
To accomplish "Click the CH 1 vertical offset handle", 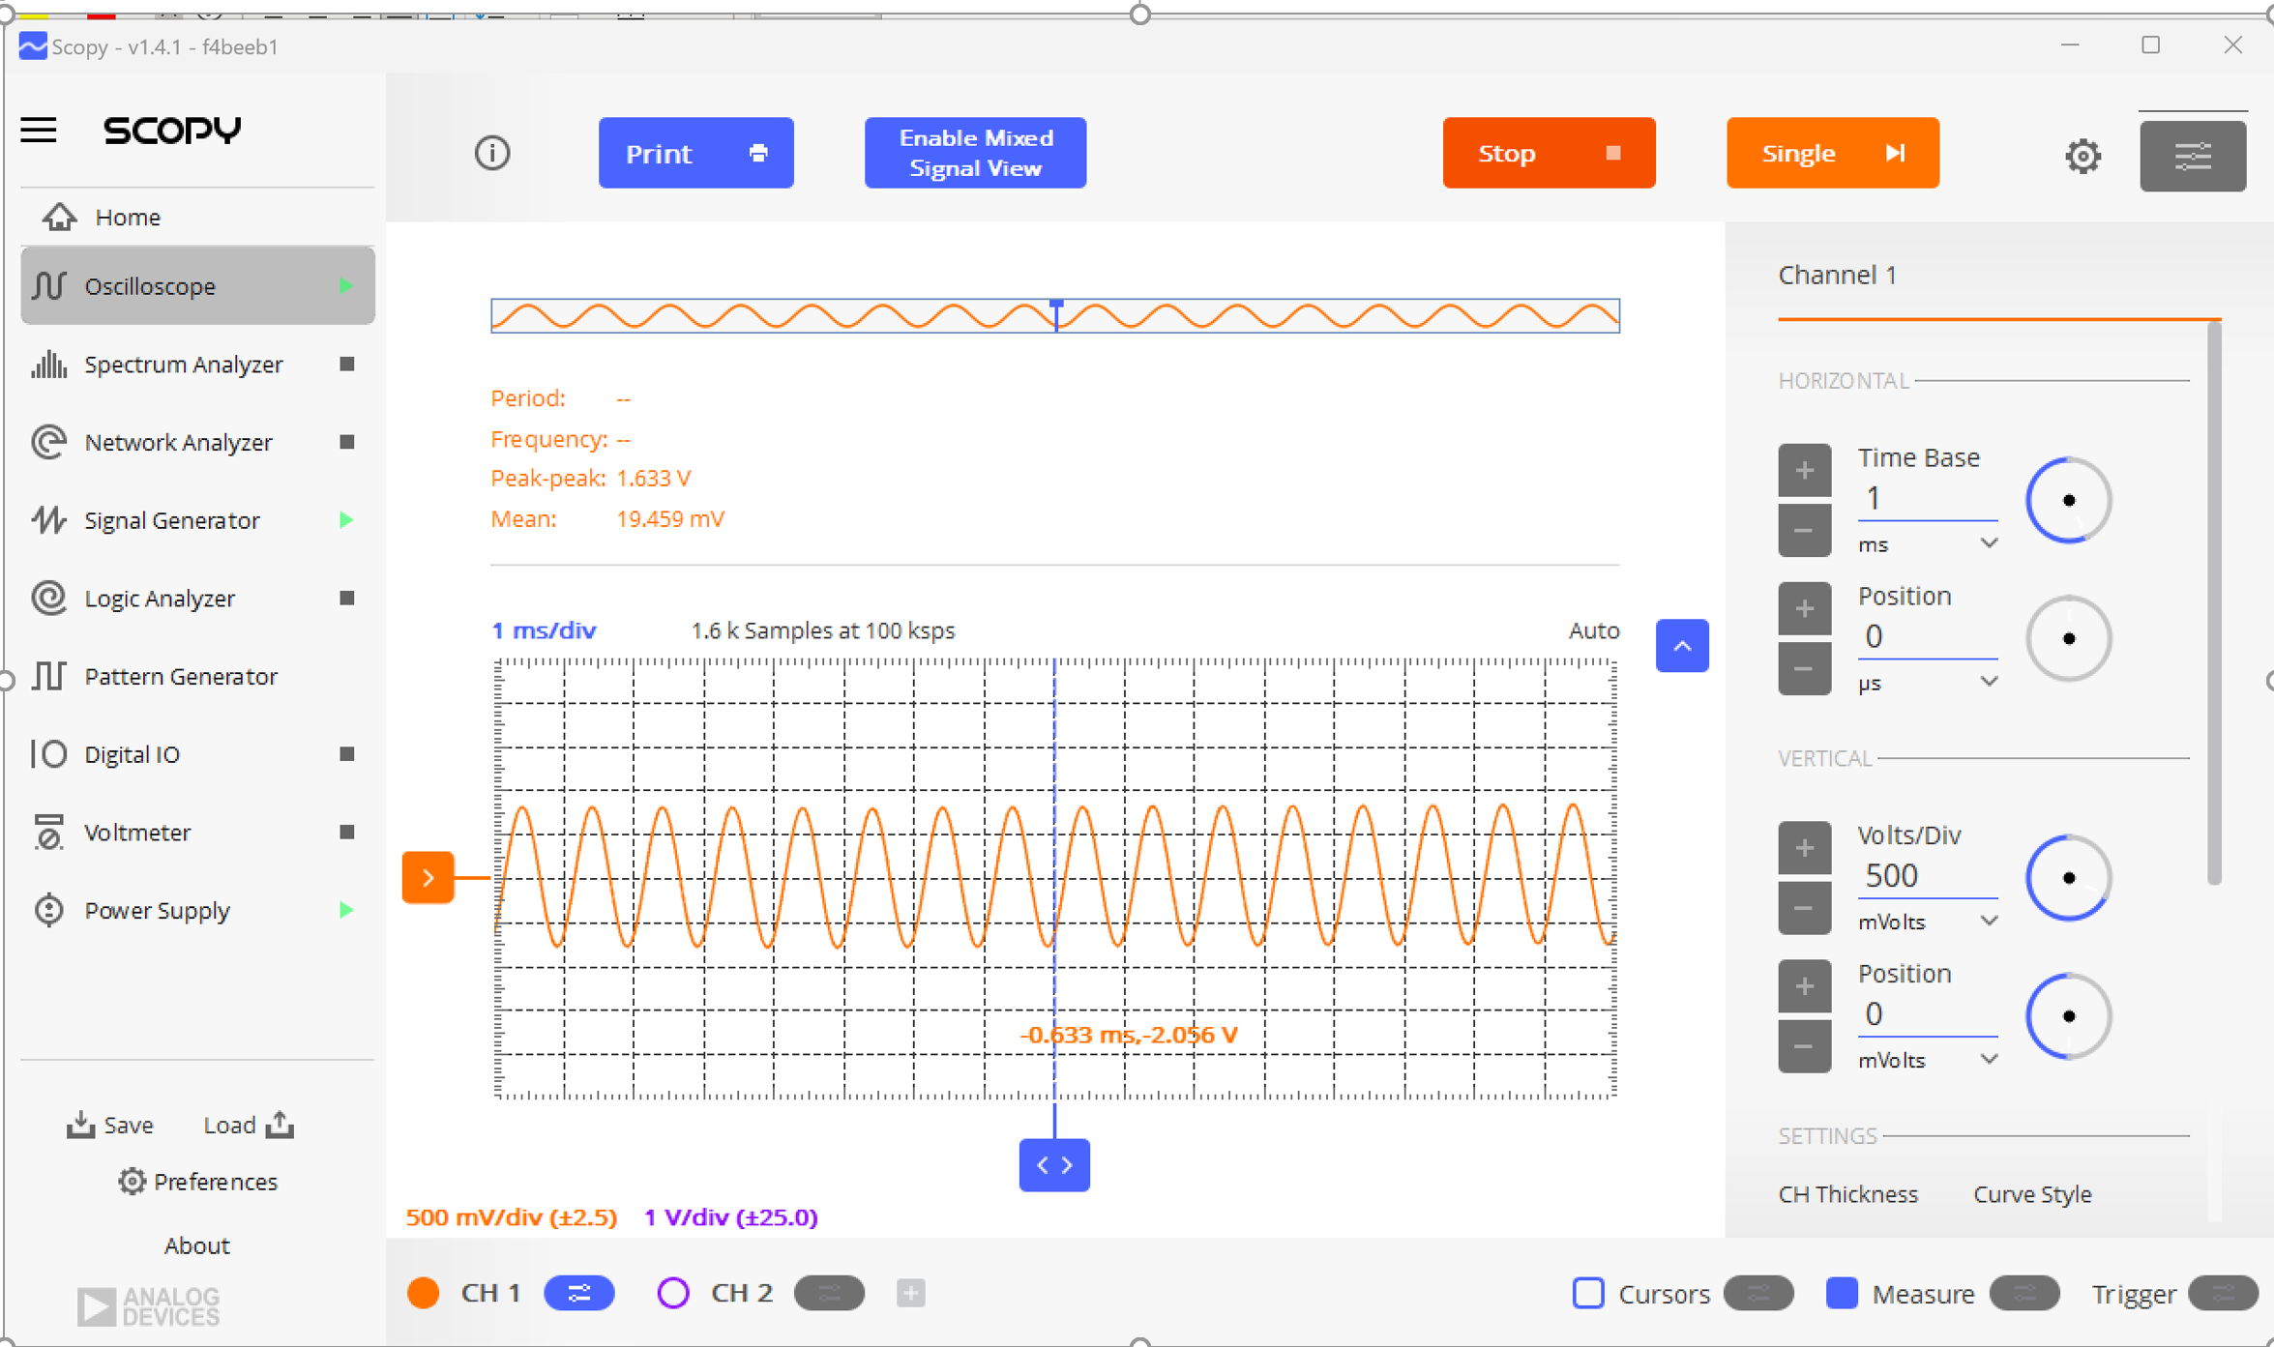I will [x=428, y=877].
